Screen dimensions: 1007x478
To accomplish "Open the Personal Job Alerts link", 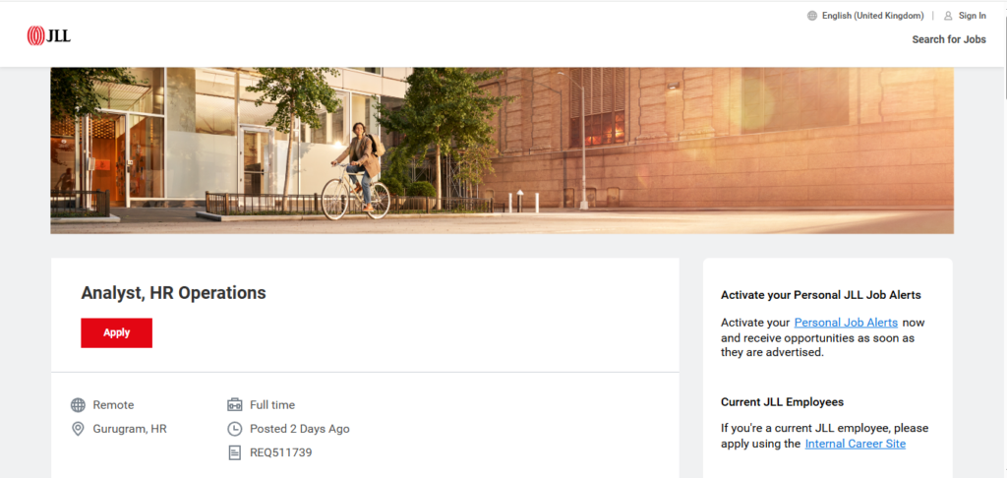I will pos(846,323).
